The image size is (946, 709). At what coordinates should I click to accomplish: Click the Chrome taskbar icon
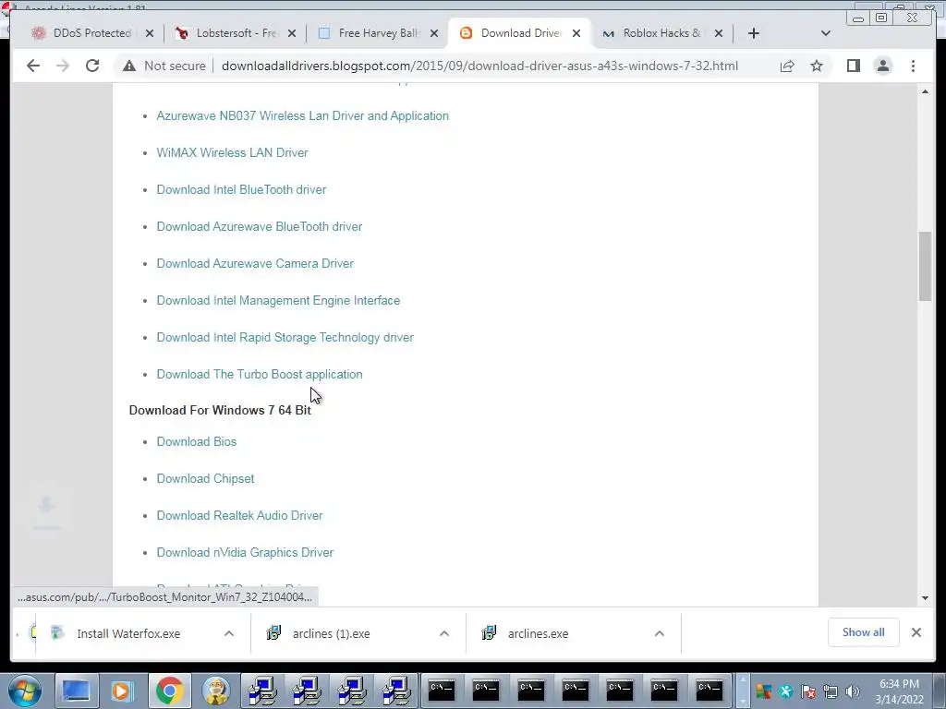pyautogui.click(x=170, y=691)
